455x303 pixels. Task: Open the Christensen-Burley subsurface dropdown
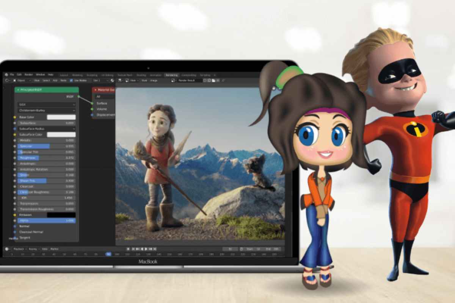click(47, 110)
